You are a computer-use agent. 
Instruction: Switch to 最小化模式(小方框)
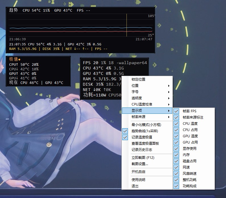147,125
